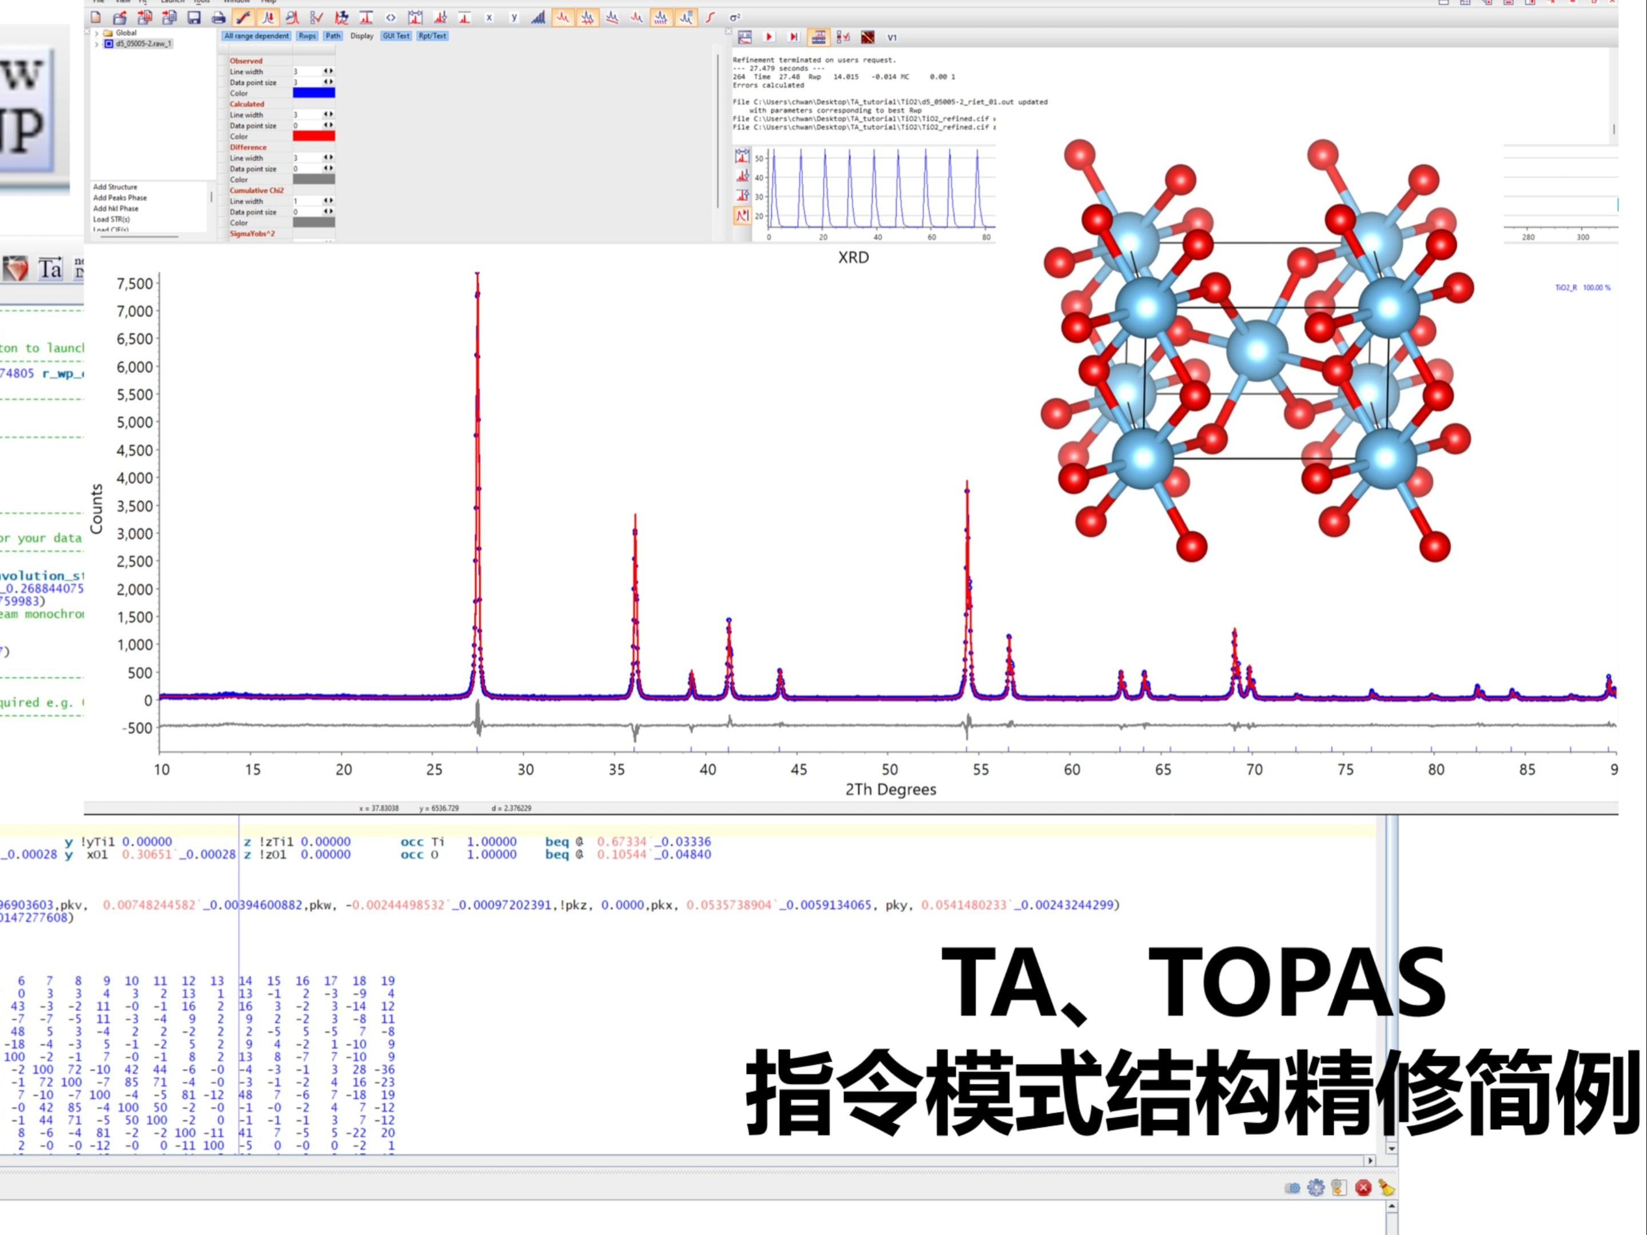The image size is (1647, 1235).
Task: Adjust Cumulative Chi2 Data point size stepper
Action: click(328, 212)
